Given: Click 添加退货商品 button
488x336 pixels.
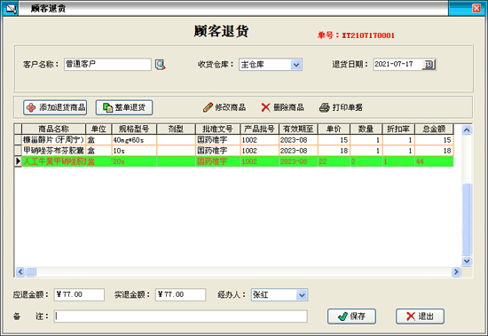Looking at the screenshot, I should coord(55,107).
